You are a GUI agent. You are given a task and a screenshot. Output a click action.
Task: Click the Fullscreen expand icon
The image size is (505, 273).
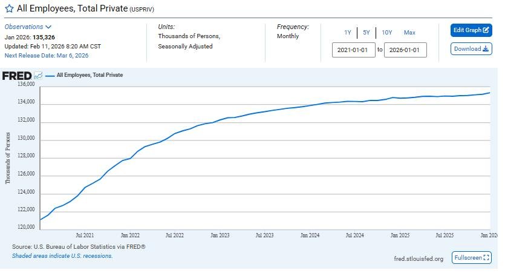(487, 258)
